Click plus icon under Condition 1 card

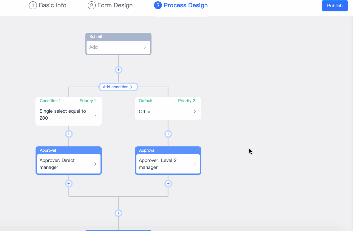point(69,134)
